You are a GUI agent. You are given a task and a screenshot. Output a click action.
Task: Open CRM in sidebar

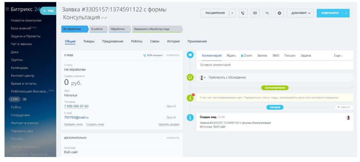[15, 99]
